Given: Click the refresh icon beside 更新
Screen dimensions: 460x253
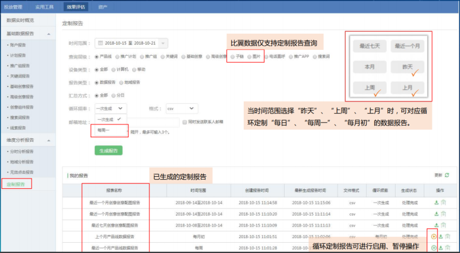Looking at the screenshot, I should click(x=447, y=174).
